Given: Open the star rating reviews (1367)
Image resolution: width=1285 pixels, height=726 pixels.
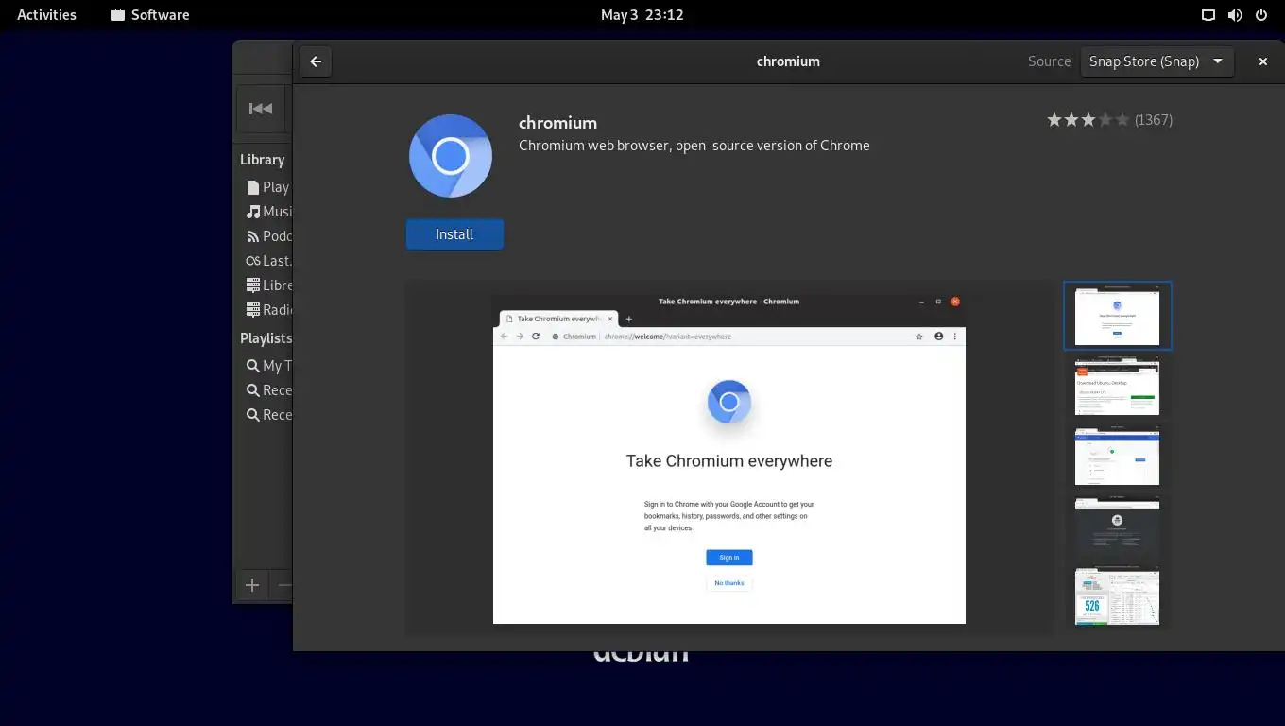Looking at the screenshot, I should pyautogui.click(x=1109, y=120).
